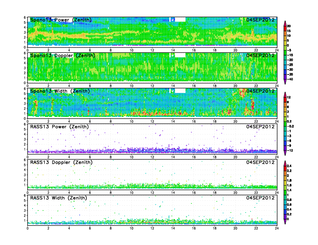
Task: Click the "-35" label on the top colorbar
Action: point(290,74)
